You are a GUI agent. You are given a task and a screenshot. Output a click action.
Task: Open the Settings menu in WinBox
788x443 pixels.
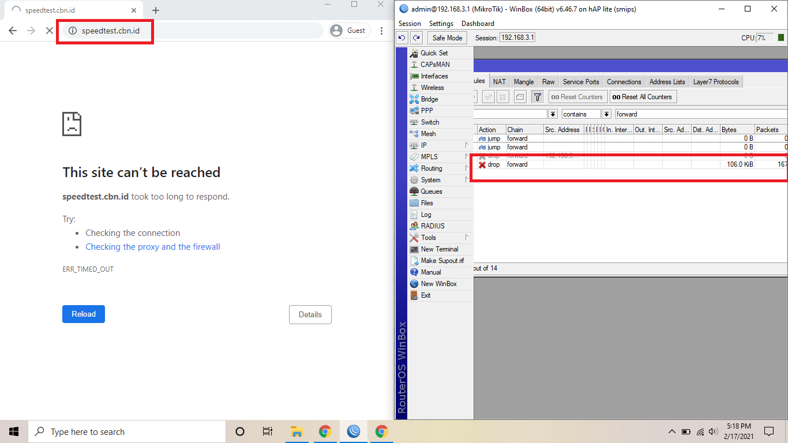pyautogui.click(x=441, y=24)
